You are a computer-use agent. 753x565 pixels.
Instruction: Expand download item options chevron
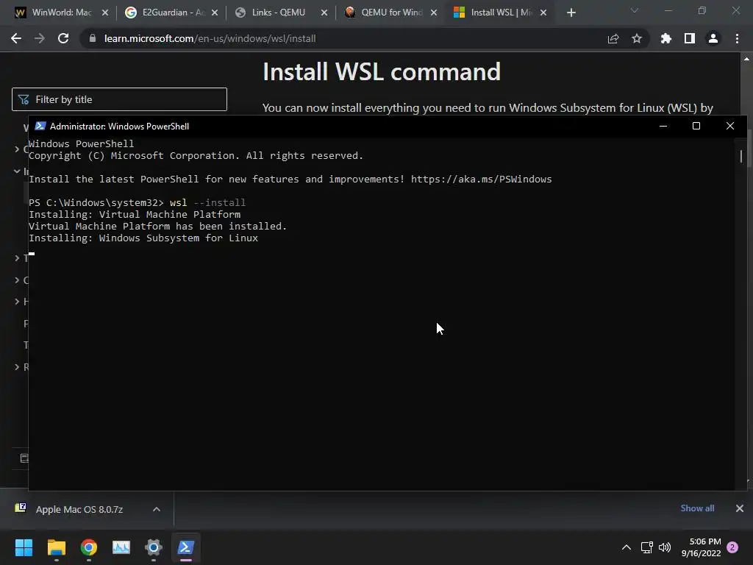coord(157,509)
